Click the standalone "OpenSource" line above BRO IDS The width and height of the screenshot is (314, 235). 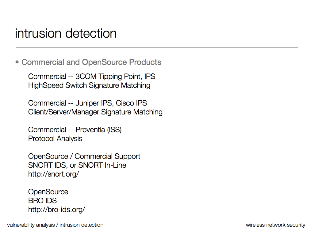pyautogui.click(x=48, y=192)
